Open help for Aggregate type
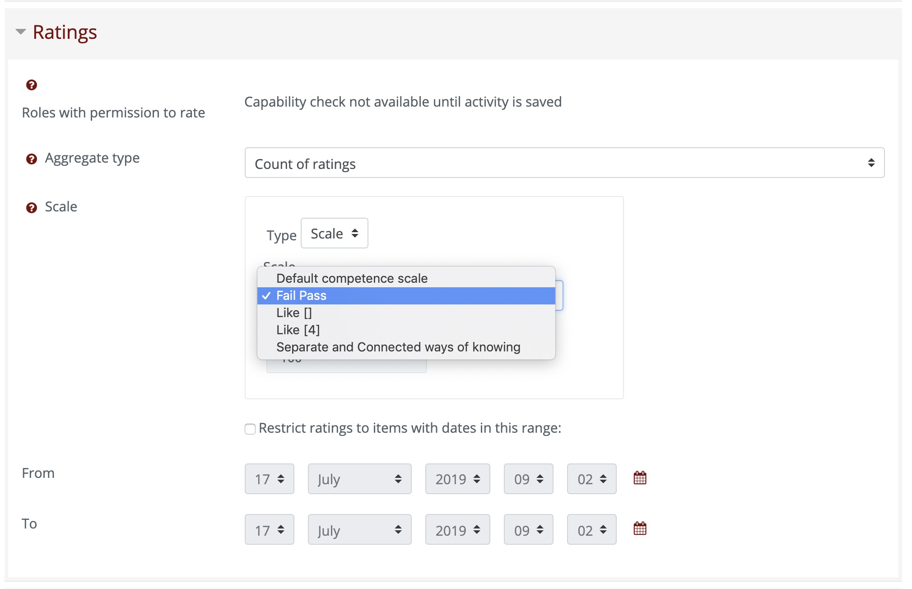The height and width of the screenshot is (589, 912). tap(31, 158)
